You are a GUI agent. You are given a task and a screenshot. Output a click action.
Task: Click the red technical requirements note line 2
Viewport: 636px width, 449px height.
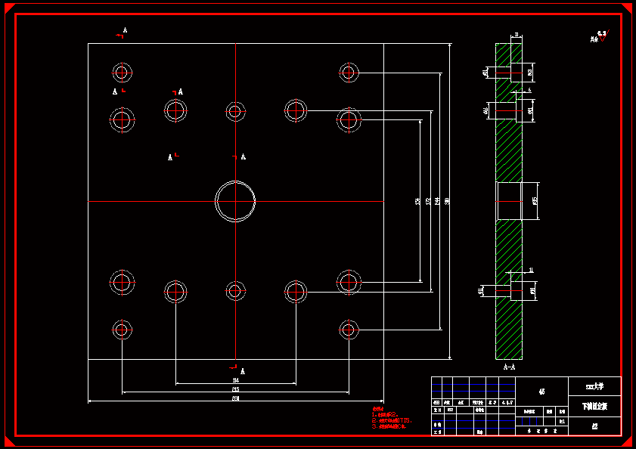392,420
